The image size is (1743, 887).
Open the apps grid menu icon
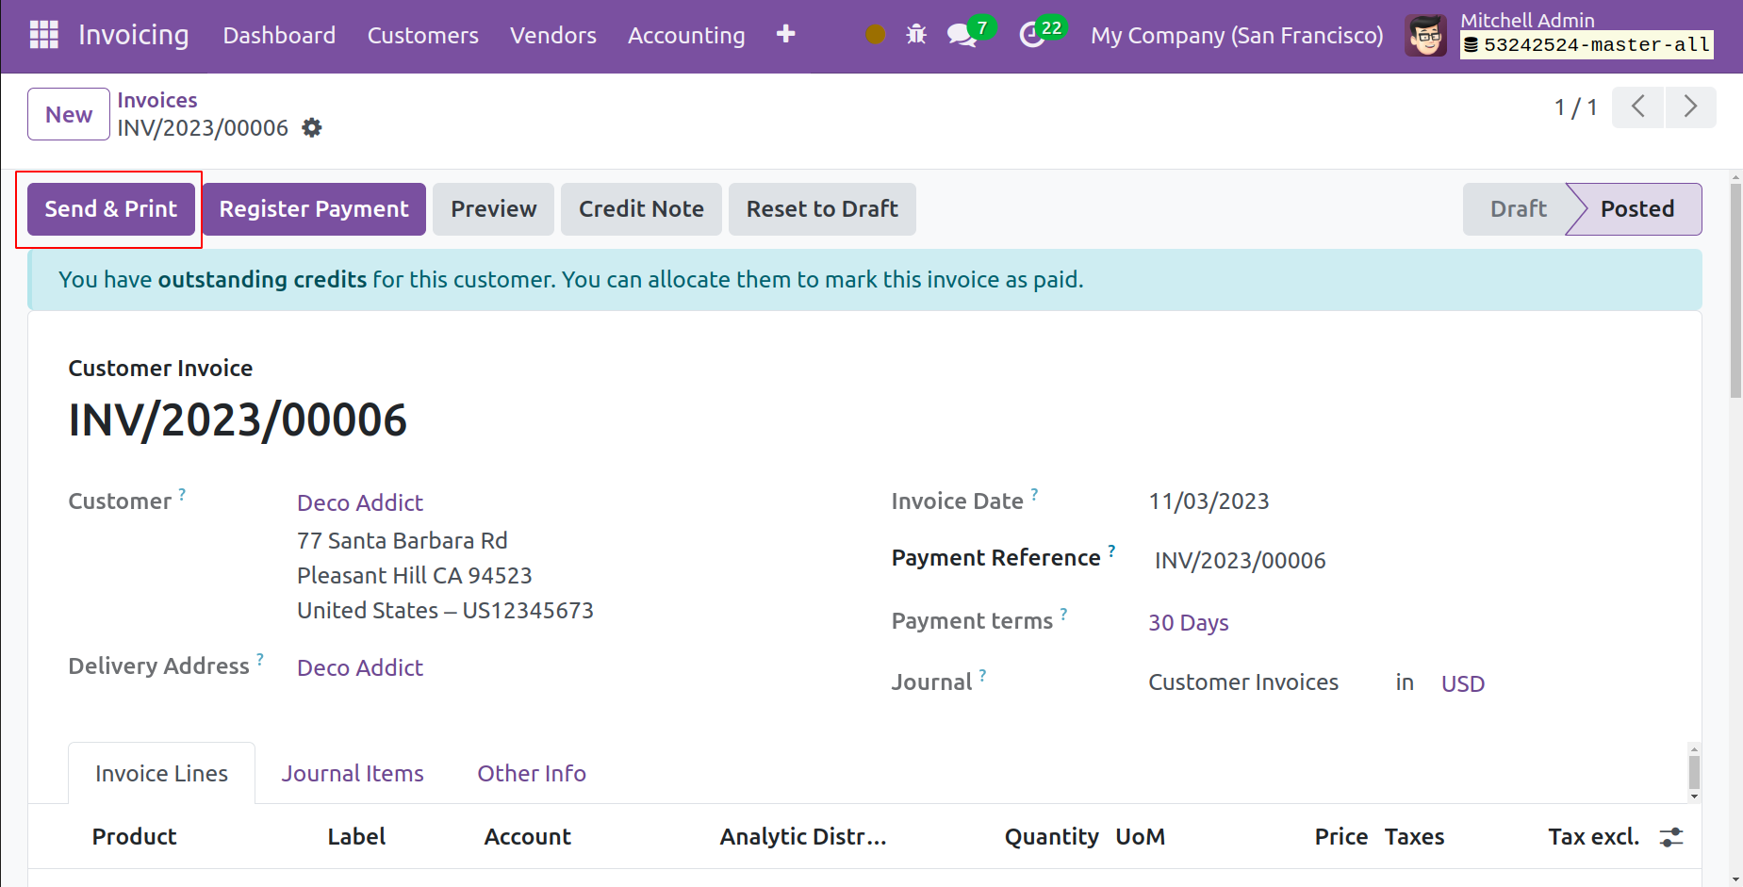[44, 35]
